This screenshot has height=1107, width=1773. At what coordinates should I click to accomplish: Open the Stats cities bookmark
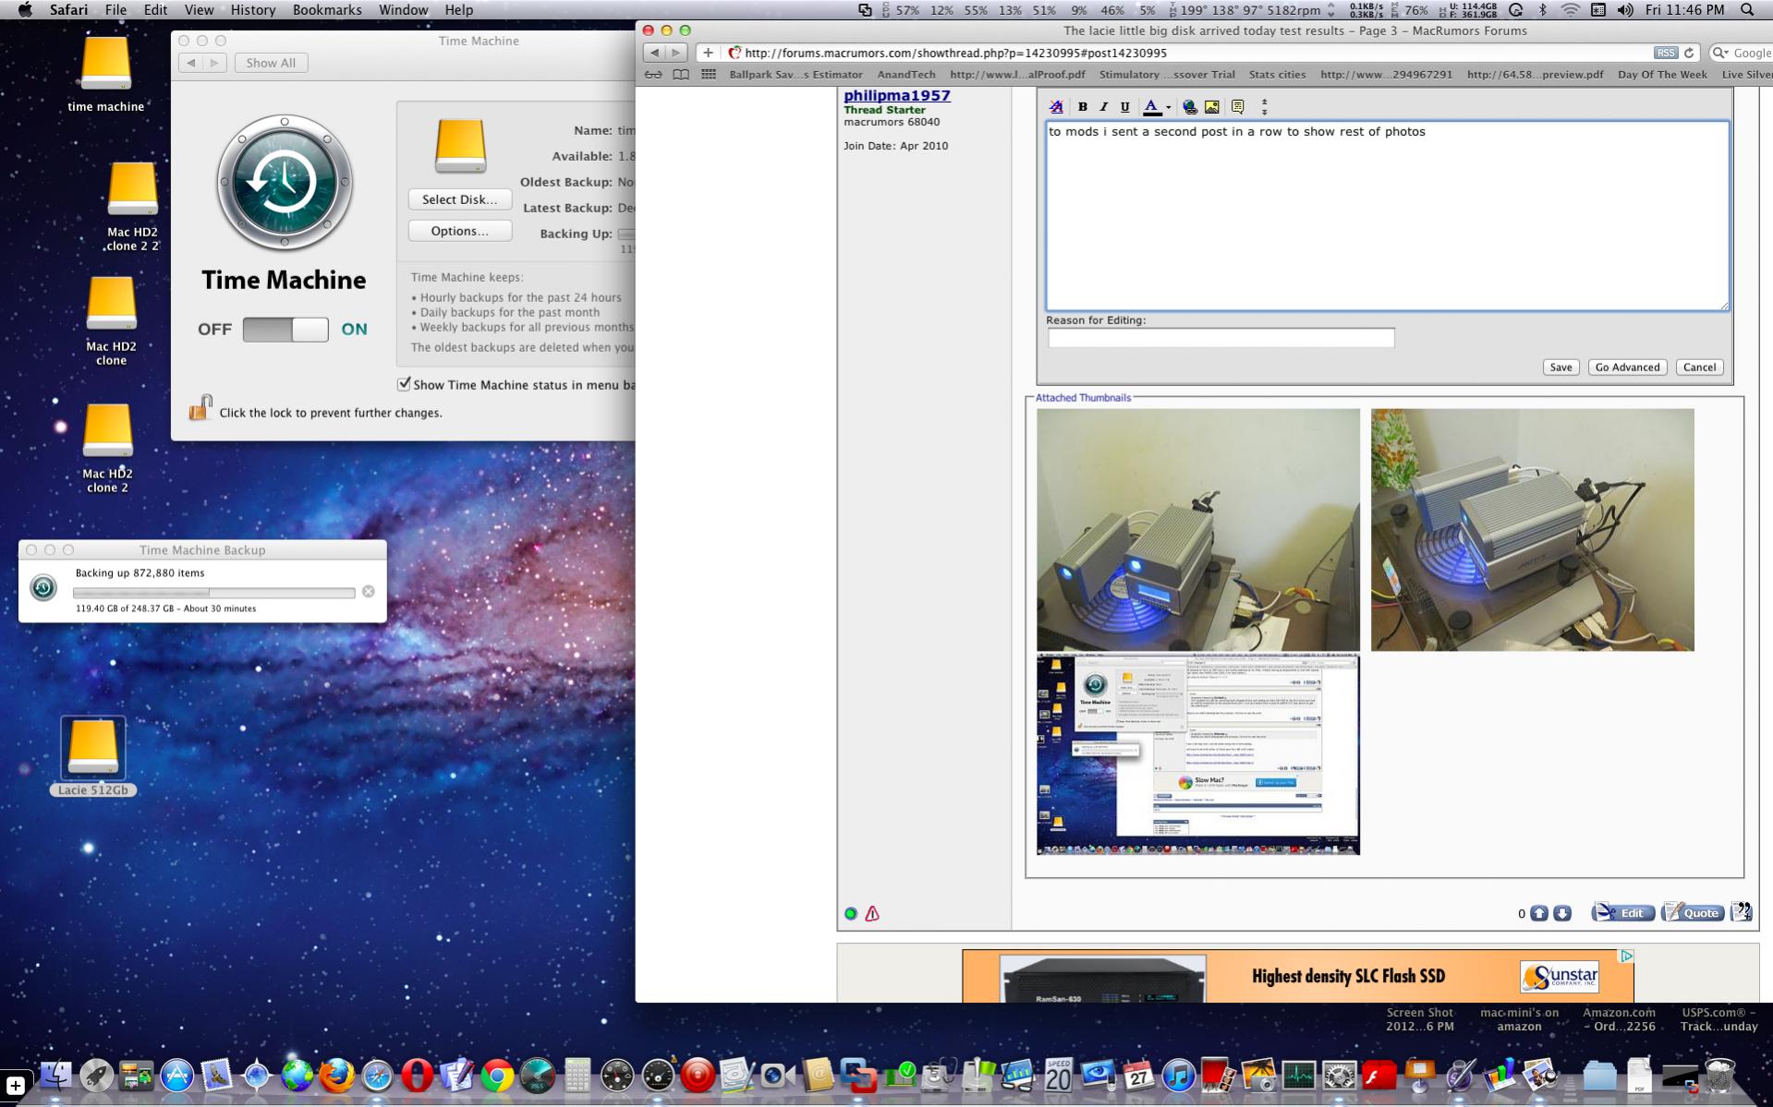point(1277,75)
